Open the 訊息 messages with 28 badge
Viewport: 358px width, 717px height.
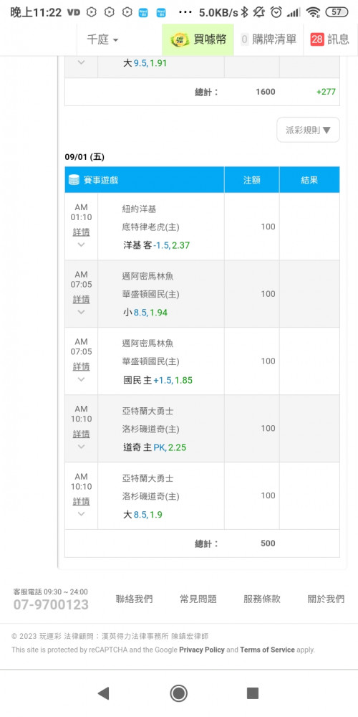(x=329, y=39)
